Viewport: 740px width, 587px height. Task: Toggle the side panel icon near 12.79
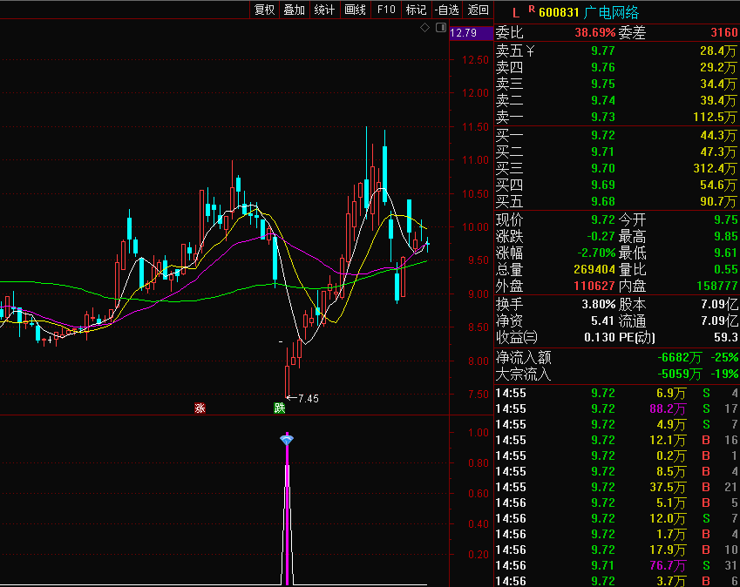(x=441, y=28)
